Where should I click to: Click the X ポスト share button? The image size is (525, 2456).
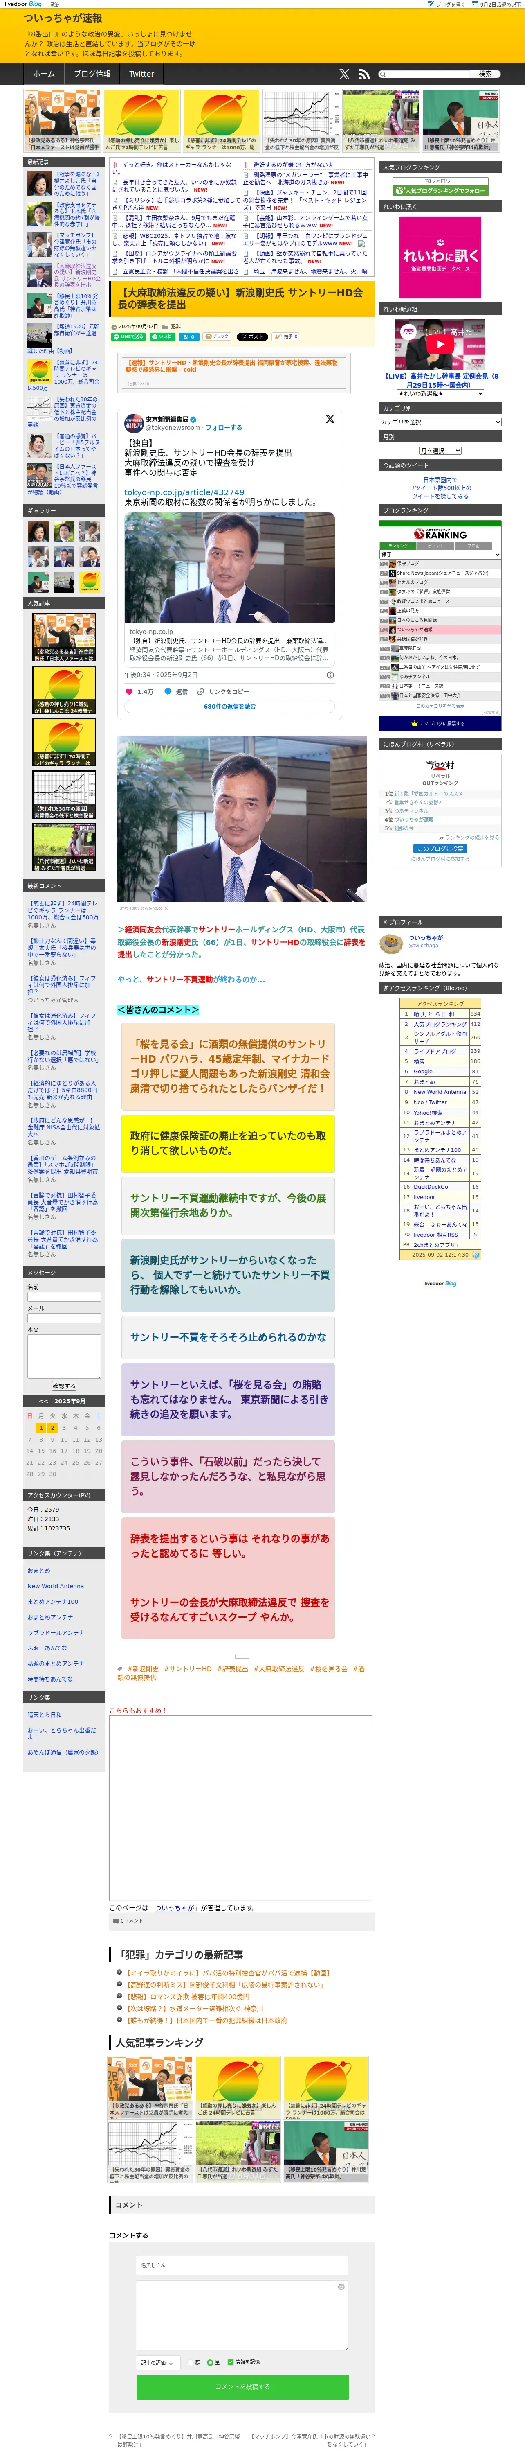click(x=253, y=336)
